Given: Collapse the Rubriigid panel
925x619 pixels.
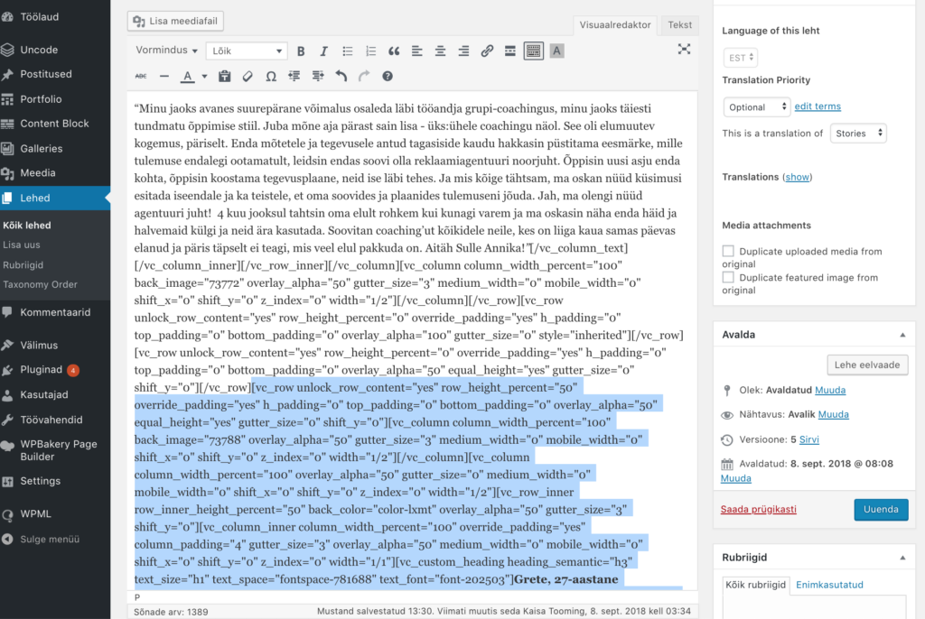Looking at the screenshot, I should pyautogui.click(x=902, y=558).
